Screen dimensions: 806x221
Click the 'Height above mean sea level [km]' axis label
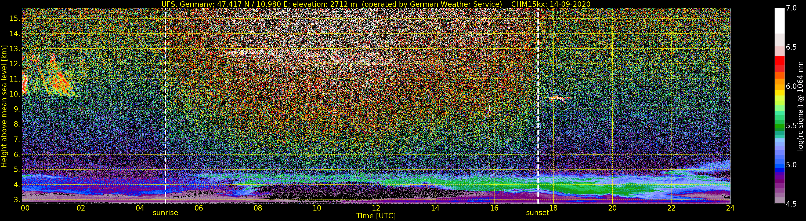click(4, 106)
